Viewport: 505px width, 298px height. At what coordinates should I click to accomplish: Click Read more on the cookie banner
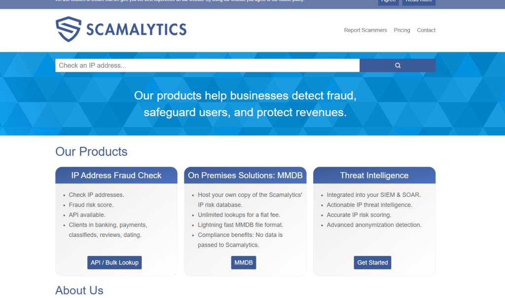(x=418, y=1)
